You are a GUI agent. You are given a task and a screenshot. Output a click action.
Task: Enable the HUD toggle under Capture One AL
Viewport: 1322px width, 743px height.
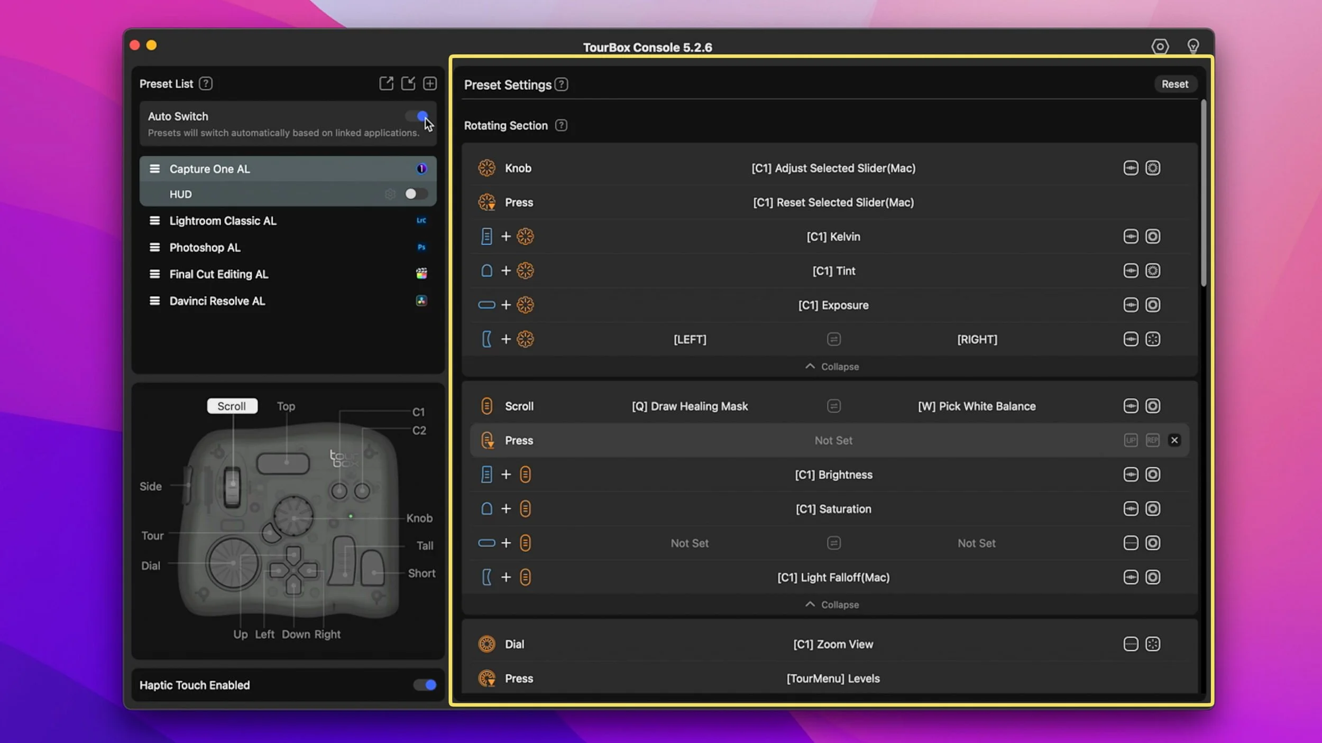[x=416, y=194]
